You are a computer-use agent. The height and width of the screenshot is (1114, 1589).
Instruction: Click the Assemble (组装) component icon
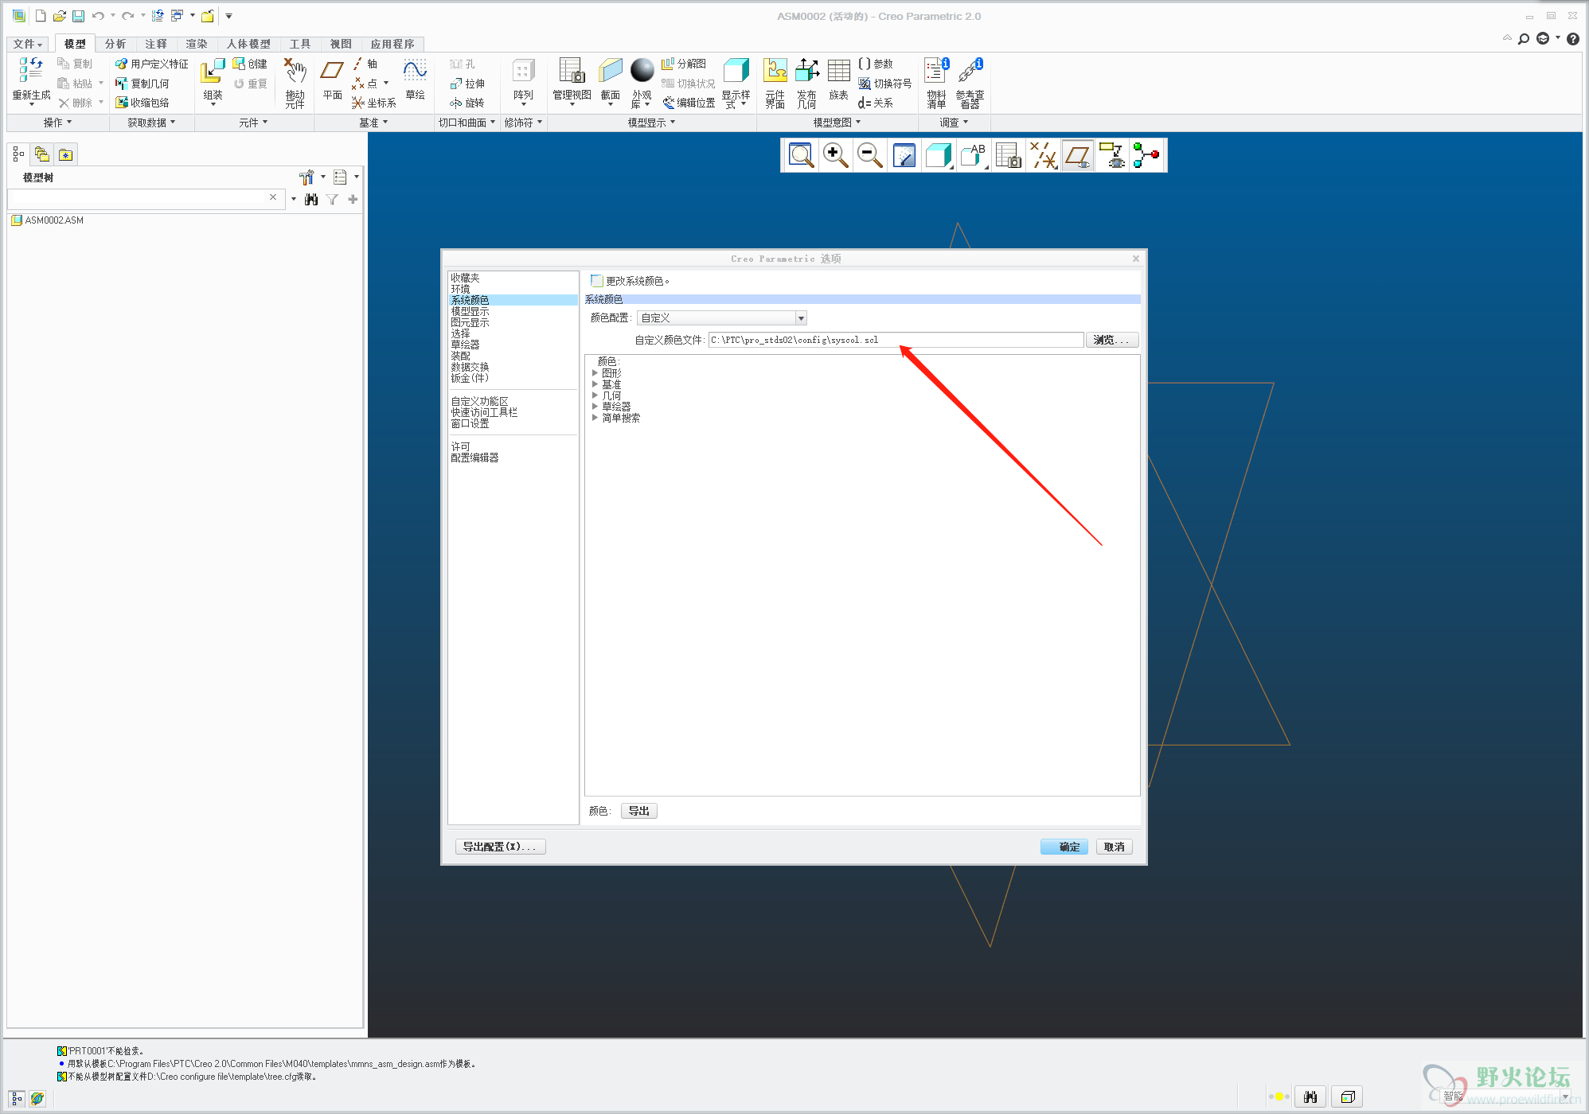[x=213, y=72]
